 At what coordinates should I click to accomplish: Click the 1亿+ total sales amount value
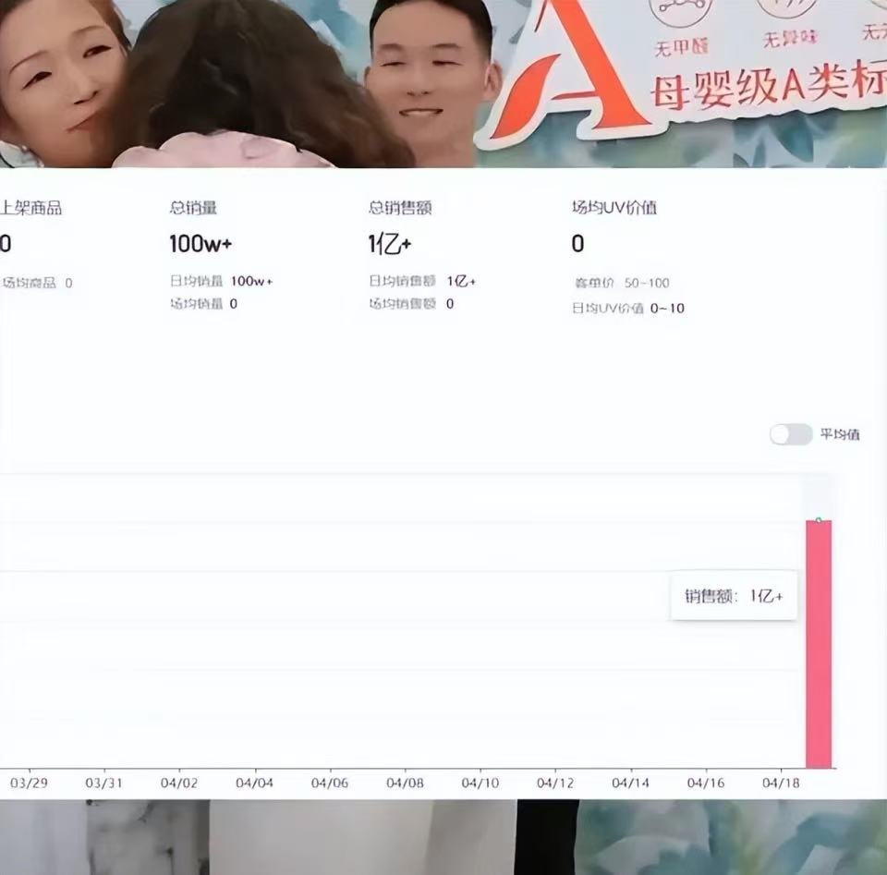pyautogui.click(x=390, y=244)
